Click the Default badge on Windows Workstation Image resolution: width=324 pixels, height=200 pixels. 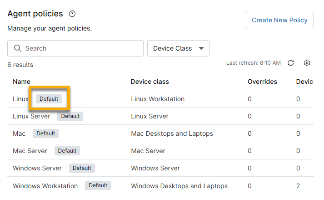click(x=98, y=185)
